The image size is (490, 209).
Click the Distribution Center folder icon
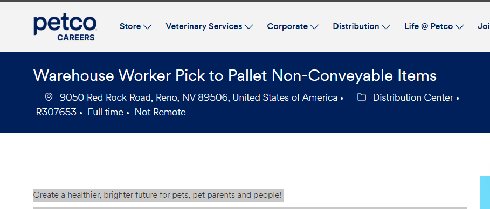click(x=362, y=97)
